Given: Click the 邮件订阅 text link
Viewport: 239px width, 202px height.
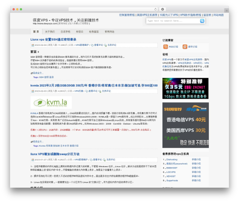Looking at the screenshot, I should (193, 47).
